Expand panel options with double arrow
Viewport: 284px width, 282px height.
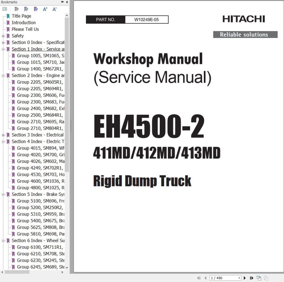point(63,2)
